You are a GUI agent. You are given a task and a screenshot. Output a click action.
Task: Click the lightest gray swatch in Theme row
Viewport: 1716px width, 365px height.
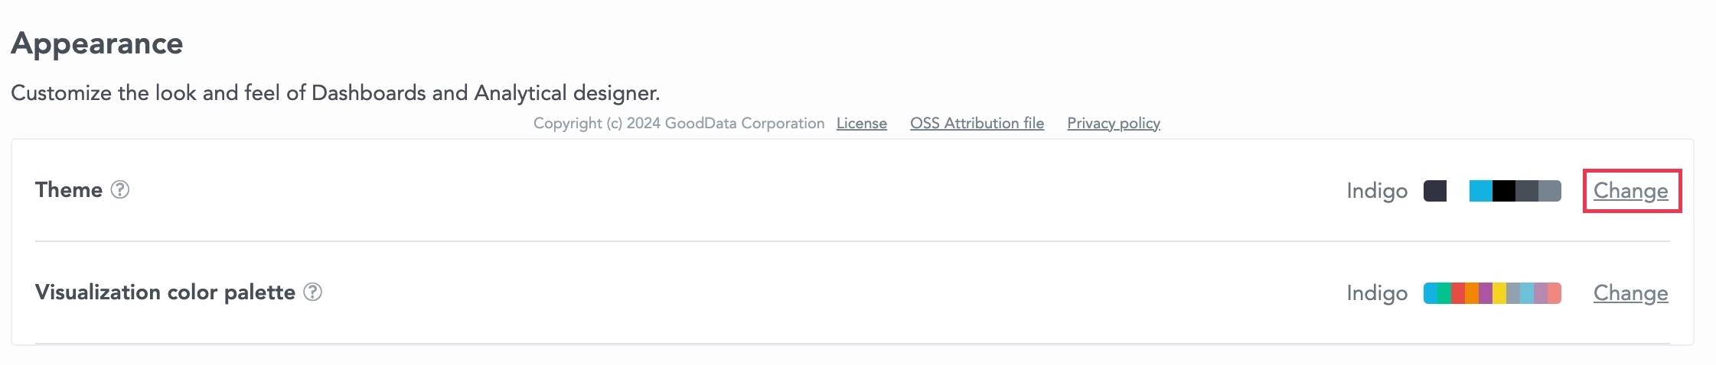1550,191
